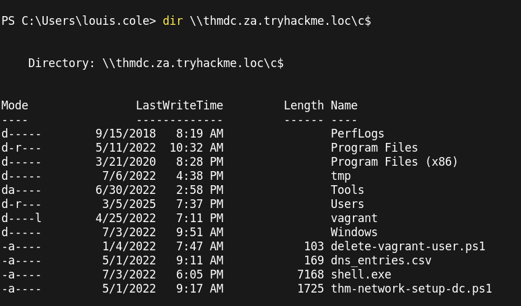Click the Length column header
Screen dimensions: 521x306
pos(303,105)
